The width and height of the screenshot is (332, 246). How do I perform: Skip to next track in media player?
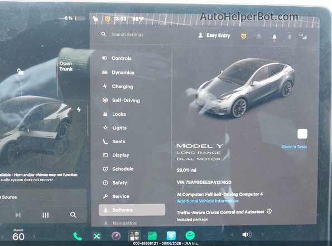[x=18, y=215]
